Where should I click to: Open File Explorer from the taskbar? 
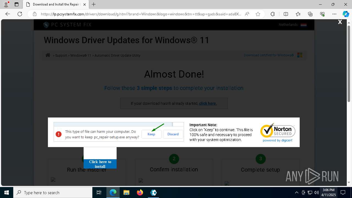[x=126, y=193]
